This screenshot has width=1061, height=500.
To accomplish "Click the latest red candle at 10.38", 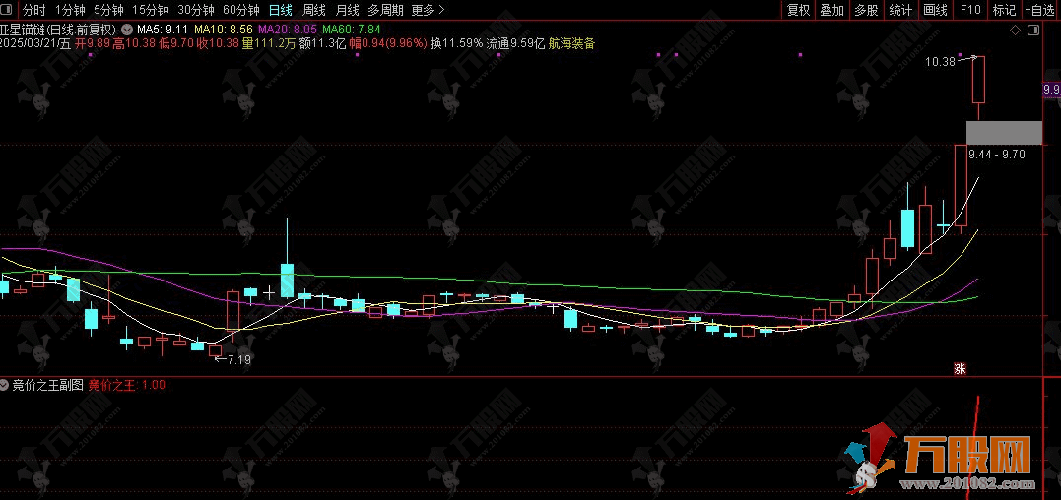I will click(x=978, y=80).
